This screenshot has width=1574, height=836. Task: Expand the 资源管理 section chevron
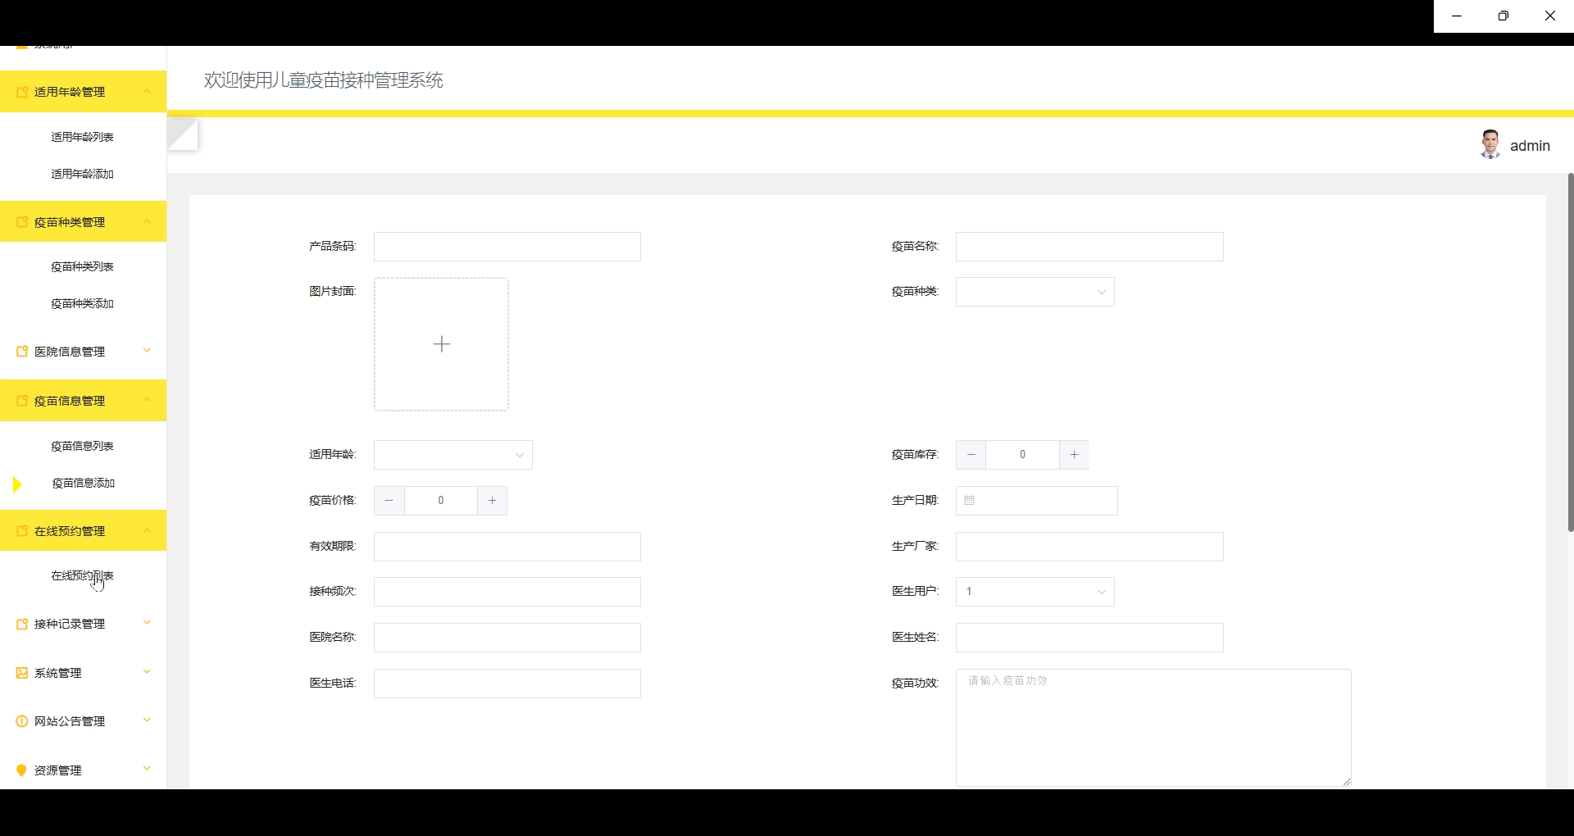click(x=148, y=769)
